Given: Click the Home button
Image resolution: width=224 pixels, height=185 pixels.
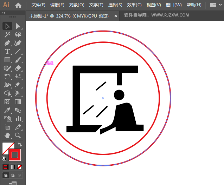Looking at the screenshot, I should (18, 5).
